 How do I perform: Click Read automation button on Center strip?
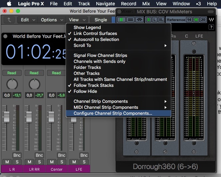point(56,73)
